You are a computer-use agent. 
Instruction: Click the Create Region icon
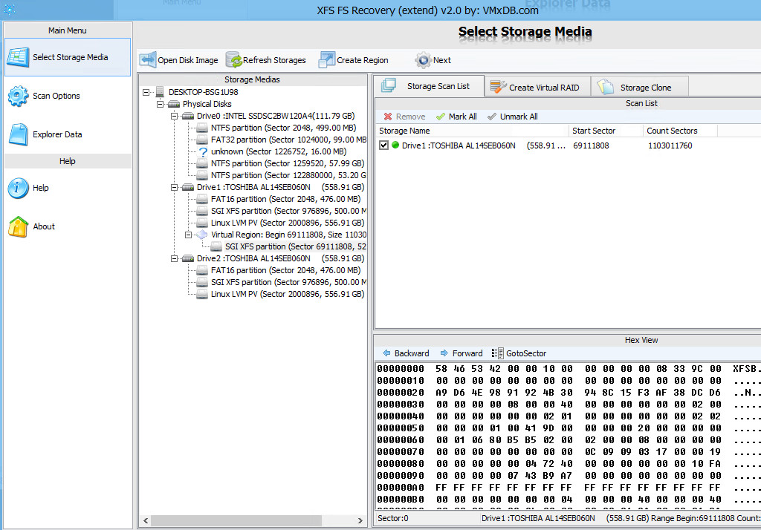point(327,60)
